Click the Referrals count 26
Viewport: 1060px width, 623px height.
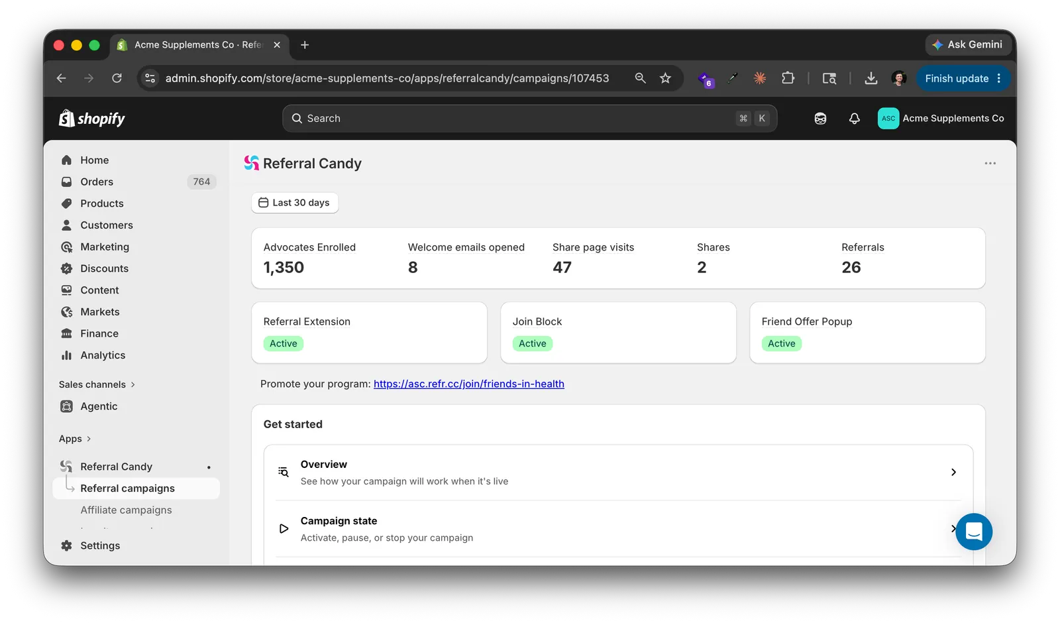pyautogui.click(x=851, y=268)
